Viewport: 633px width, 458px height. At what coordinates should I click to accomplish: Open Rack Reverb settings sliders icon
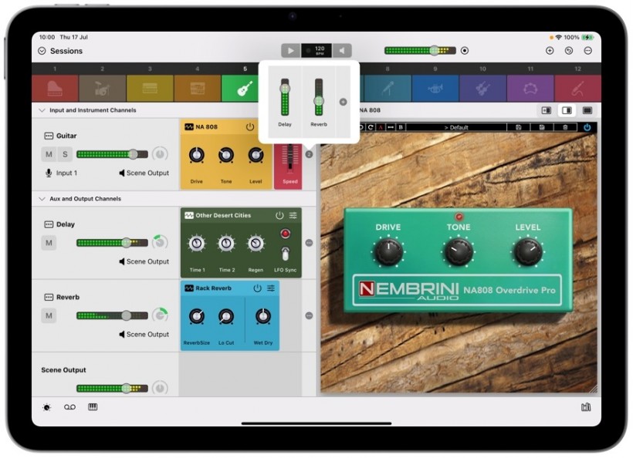tap(271, 288)
